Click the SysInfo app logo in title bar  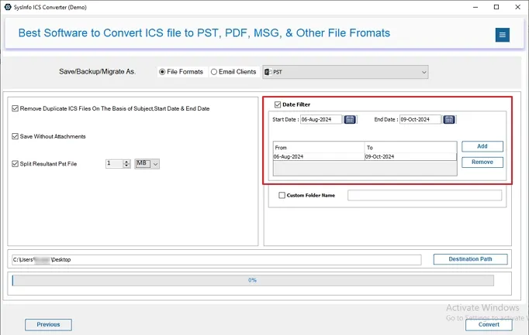tap(8, 7)
